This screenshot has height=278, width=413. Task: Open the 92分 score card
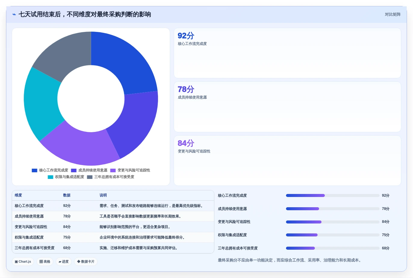287,53
